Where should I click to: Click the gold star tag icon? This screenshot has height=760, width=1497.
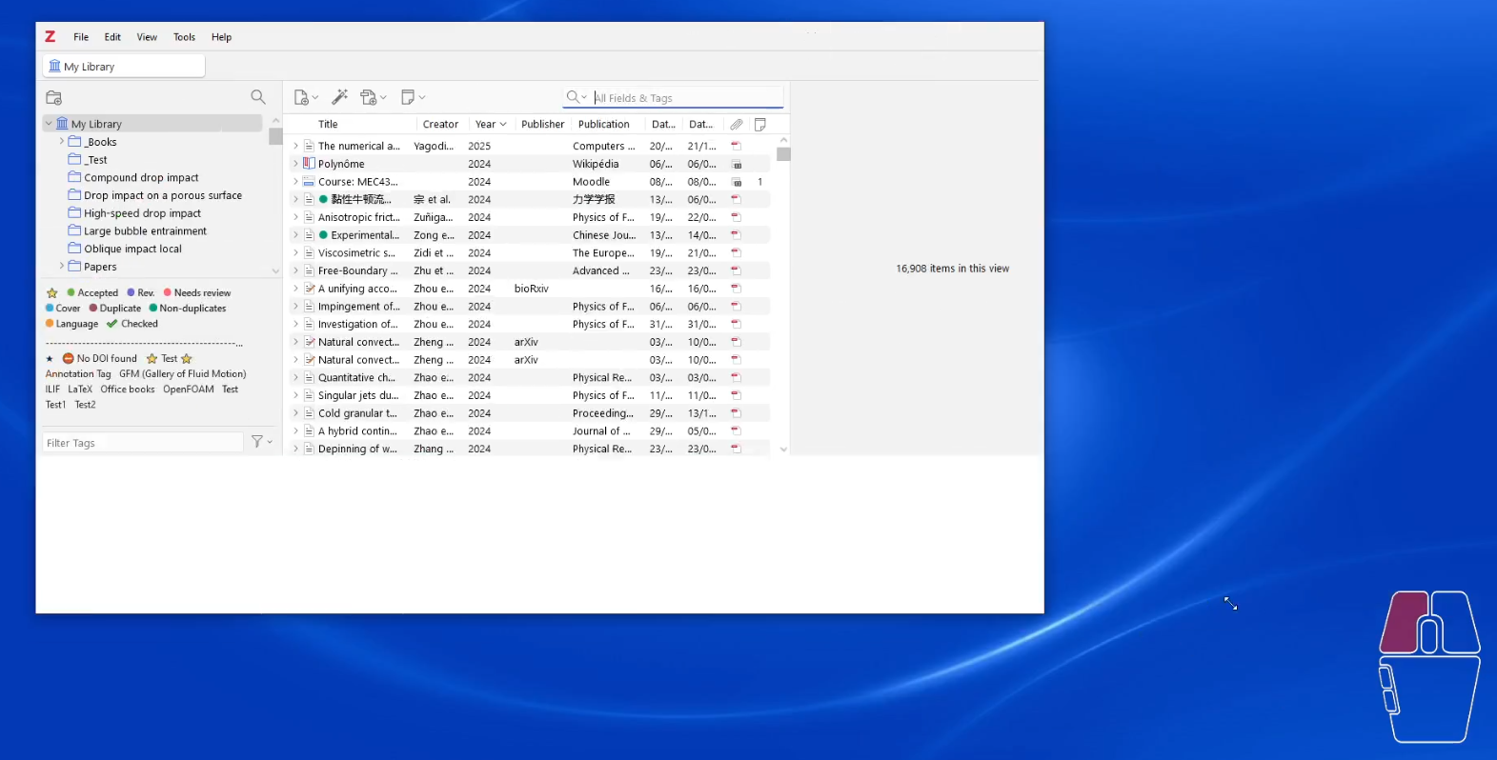(52, 292)
